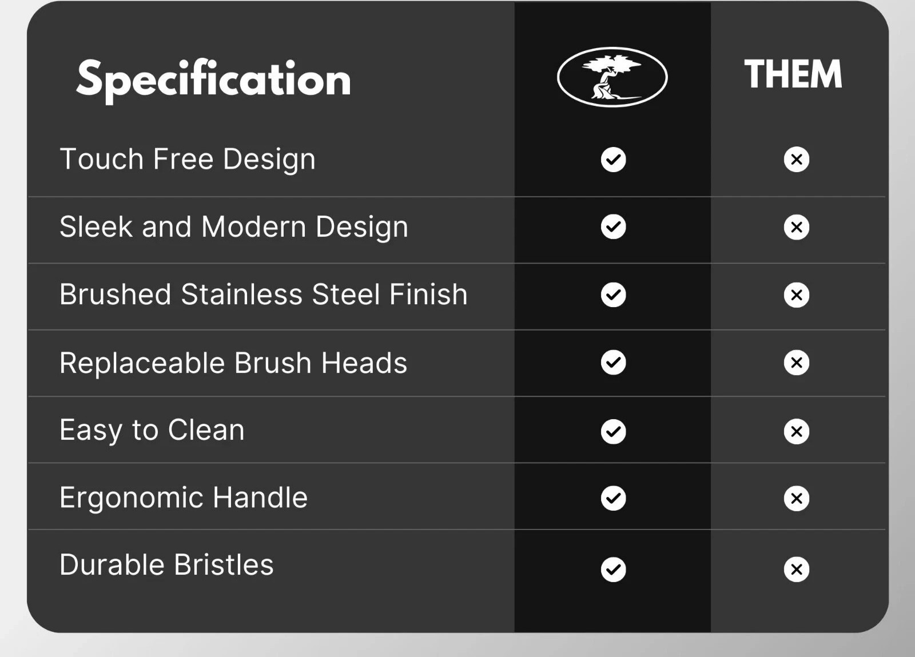
Task: Click the X icon for Durable Bristles
Action: tap(797, 569)
